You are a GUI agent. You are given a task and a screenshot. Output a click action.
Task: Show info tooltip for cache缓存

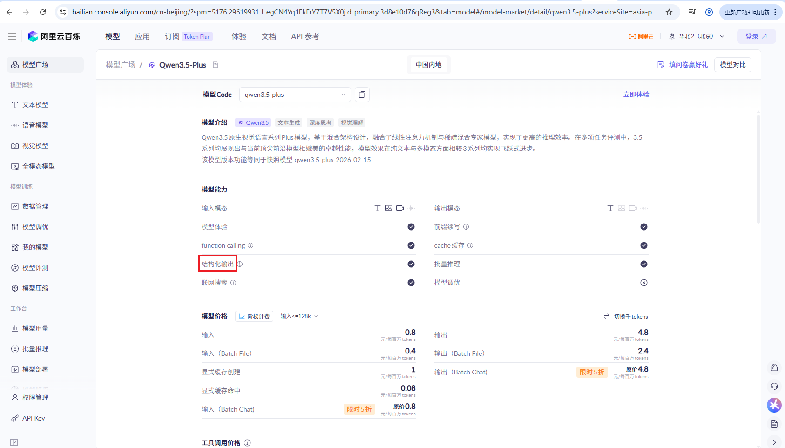(470, 245)
